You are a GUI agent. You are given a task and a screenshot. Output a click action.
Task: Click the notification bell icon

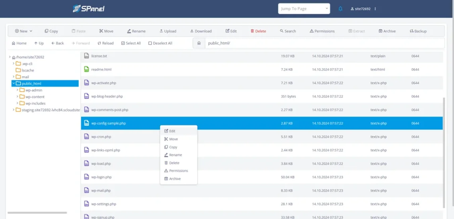tap(340, 9)
